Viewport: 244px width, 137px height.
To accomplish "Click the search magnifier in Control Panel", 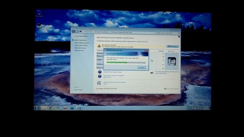I will click(x=179, y=33).
